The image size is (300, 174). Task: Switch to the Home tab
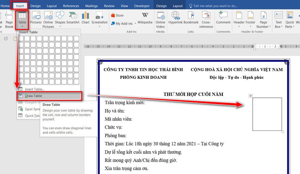coord(5,6)
